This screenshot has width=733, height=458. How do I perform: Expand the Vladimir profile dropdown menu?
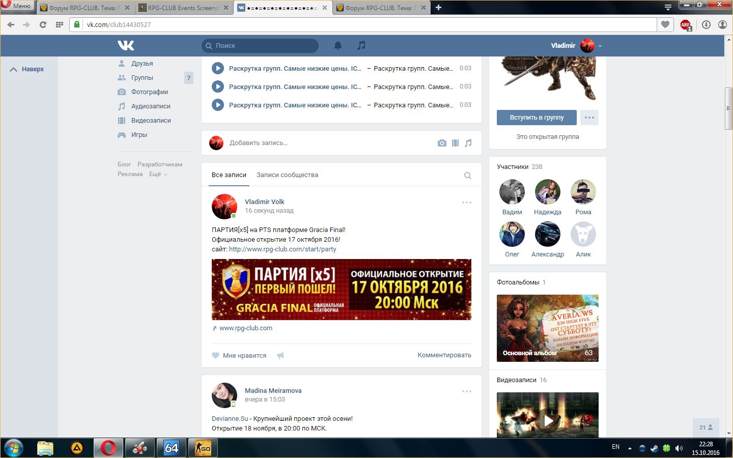point(600,46)
